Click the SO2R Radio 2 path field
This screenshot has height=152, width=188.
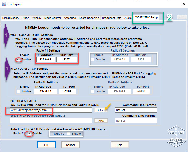[x=51, y=121]
